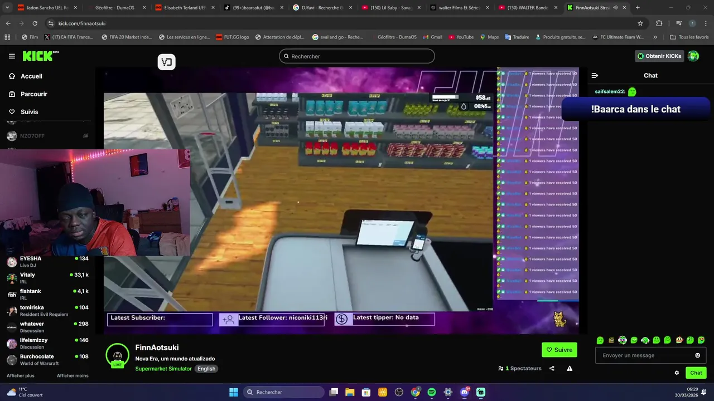Open the browser apps grid icon
The width and height of the screenshot is (714, 401).
[7, 37]
